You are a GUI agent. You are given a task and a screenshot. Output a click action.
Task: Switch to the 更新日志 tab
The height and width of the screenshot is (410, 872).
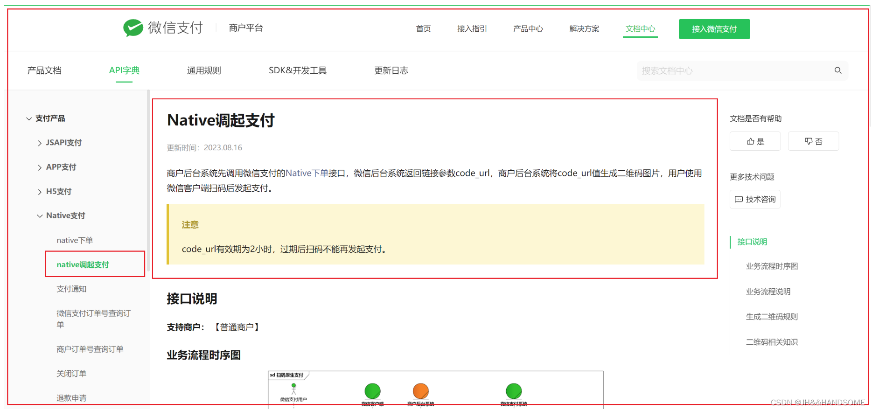point(391,70)
